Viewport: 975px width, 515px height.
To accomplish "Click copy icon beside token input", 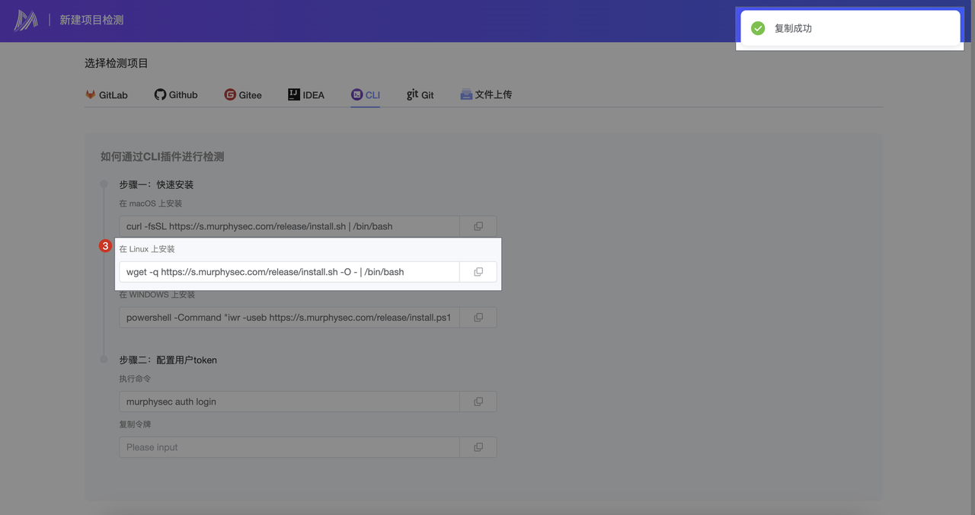I will [478, 447].
